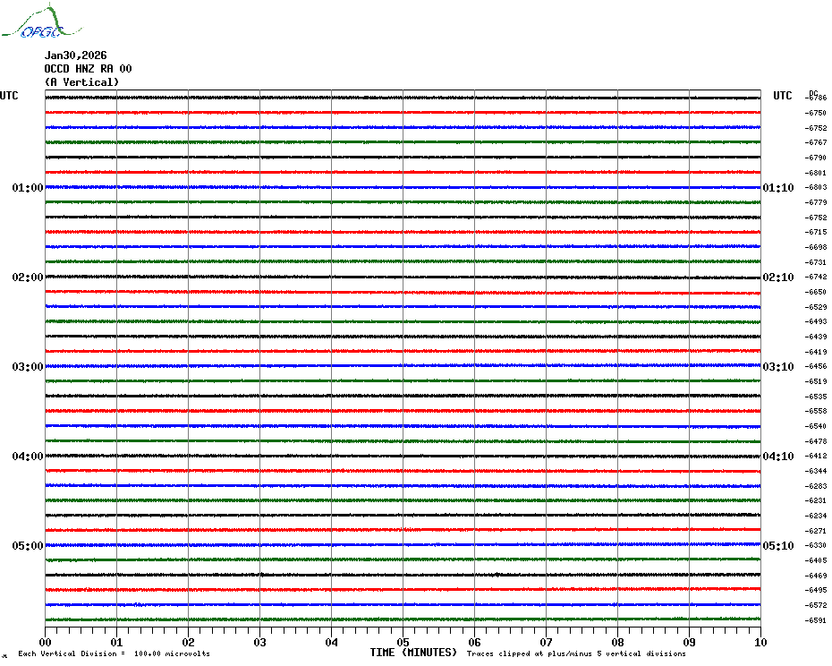Click the UTC label left of the plot

(9, 96)
